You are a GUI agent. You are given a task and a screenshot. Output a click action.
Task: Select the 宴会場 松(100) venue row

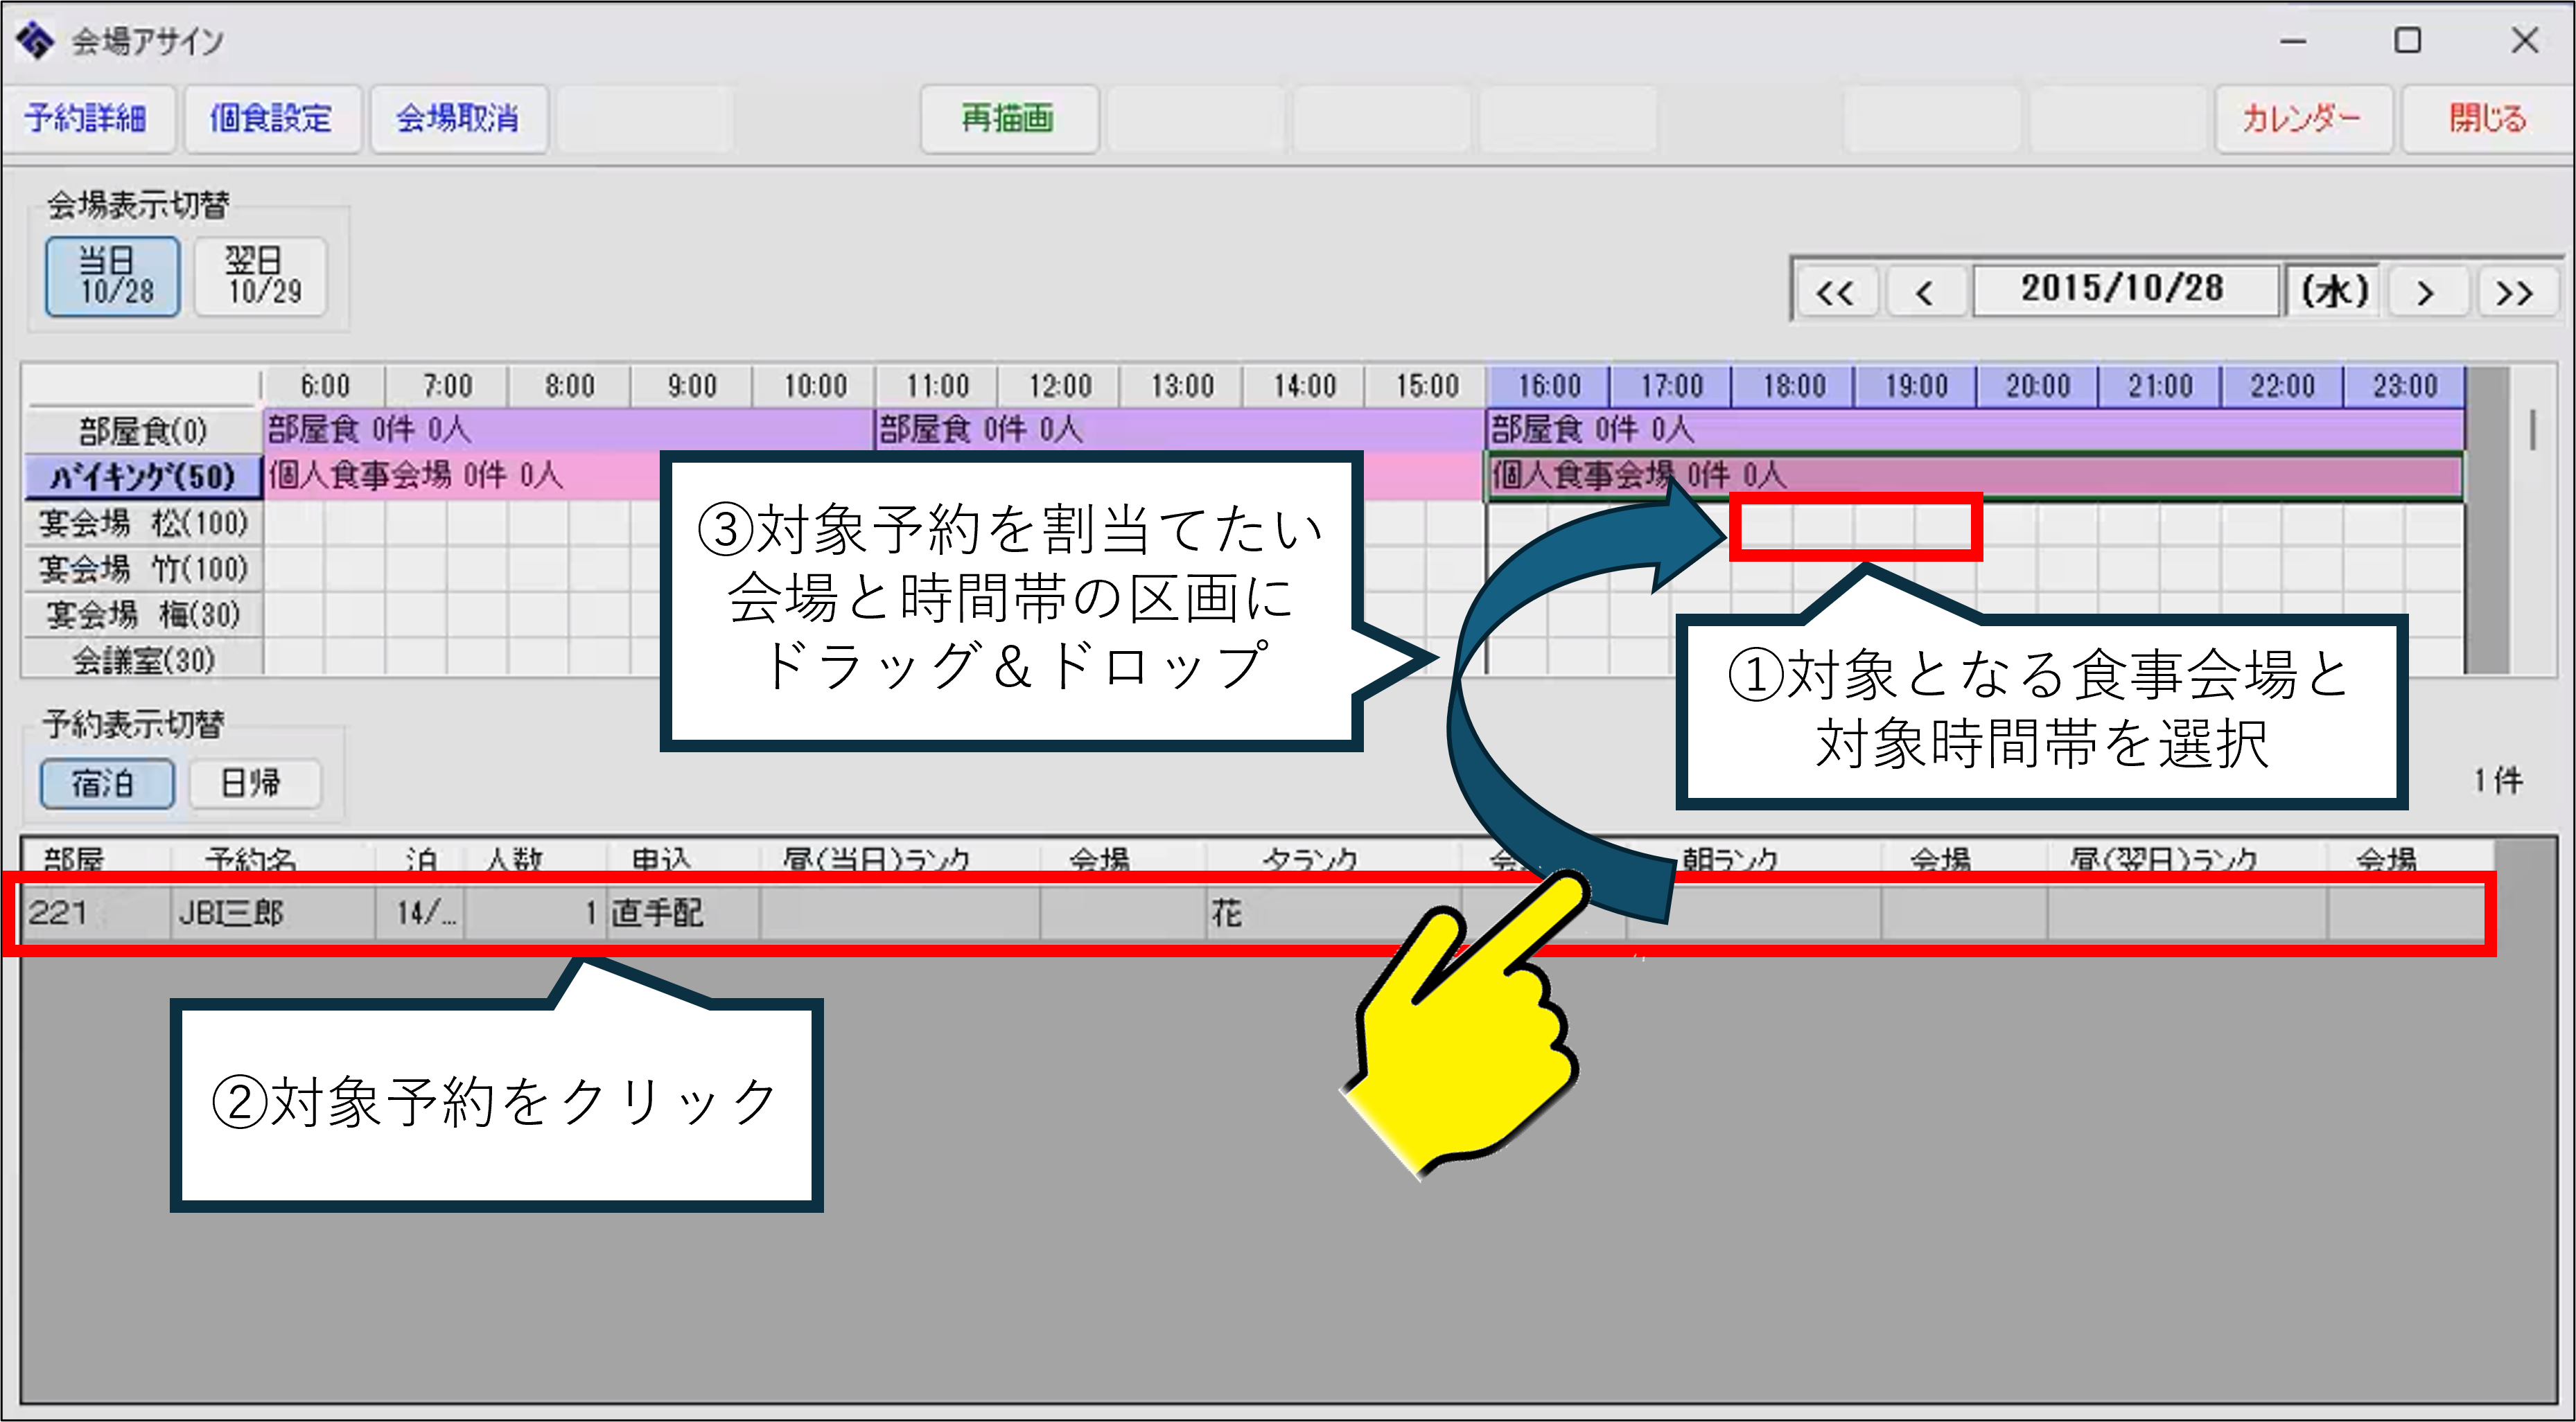click(143, 523)
